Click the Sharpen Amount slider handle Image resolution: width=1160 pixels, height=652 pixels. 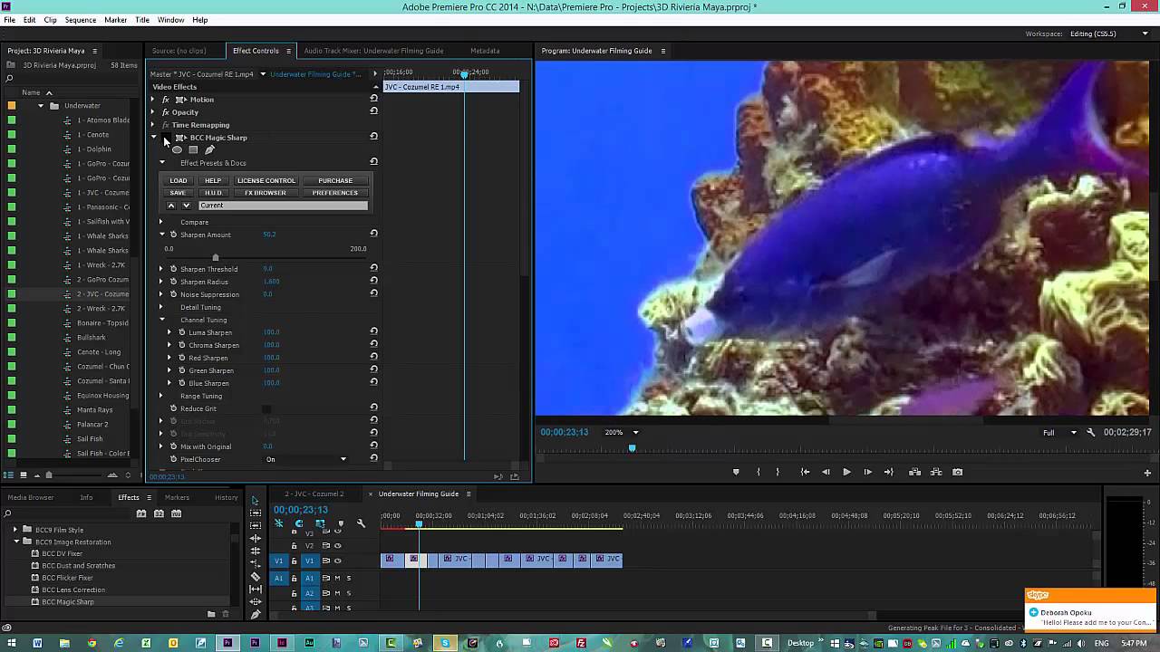click(215, 257)
